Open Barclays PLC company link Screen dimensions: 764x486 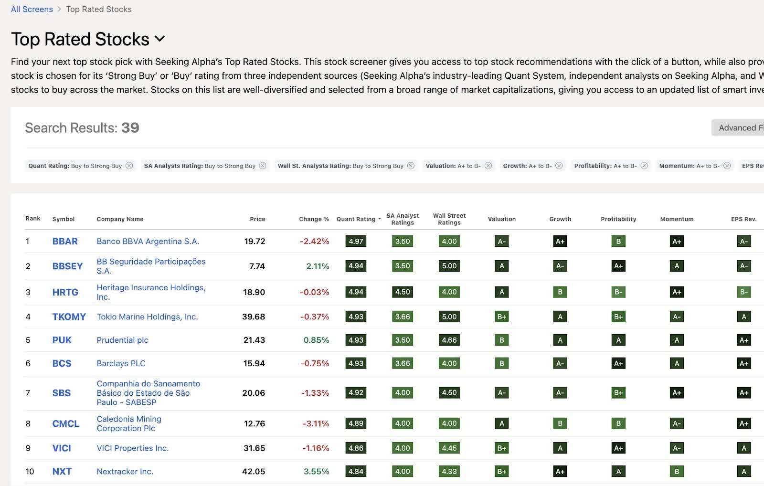(x=121, y=363)
